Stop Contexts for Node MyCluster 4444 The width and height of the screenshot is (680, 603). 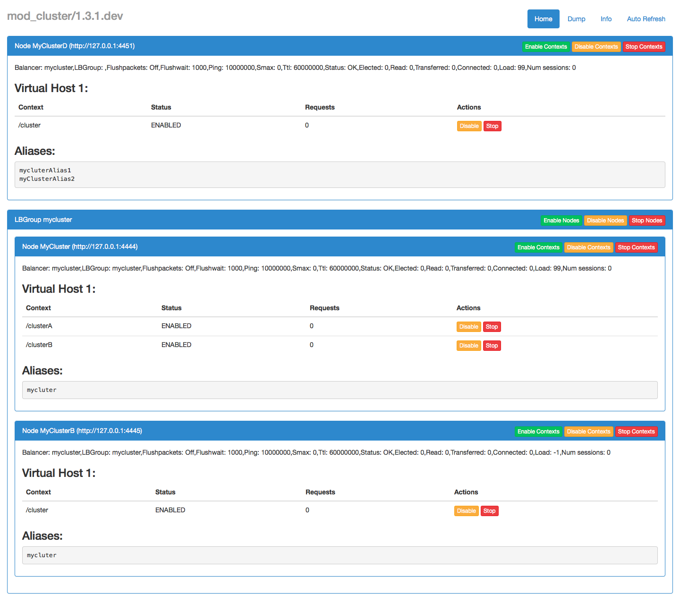point(636,247)
